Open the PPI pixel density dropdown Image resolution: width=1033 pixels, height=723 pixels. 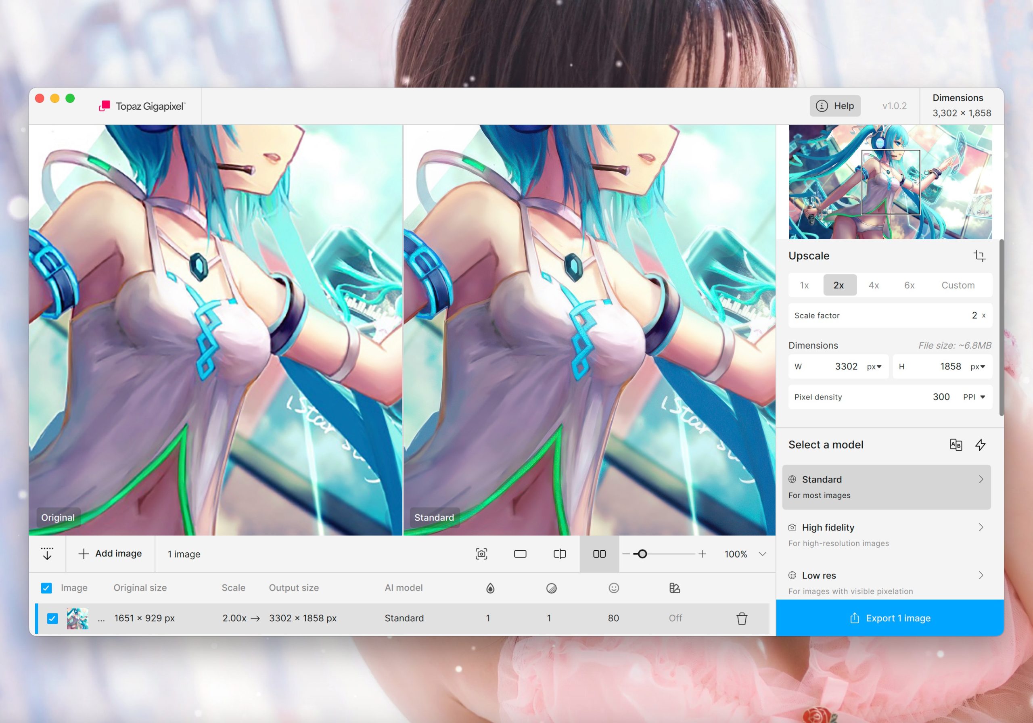tap(974, 397)
